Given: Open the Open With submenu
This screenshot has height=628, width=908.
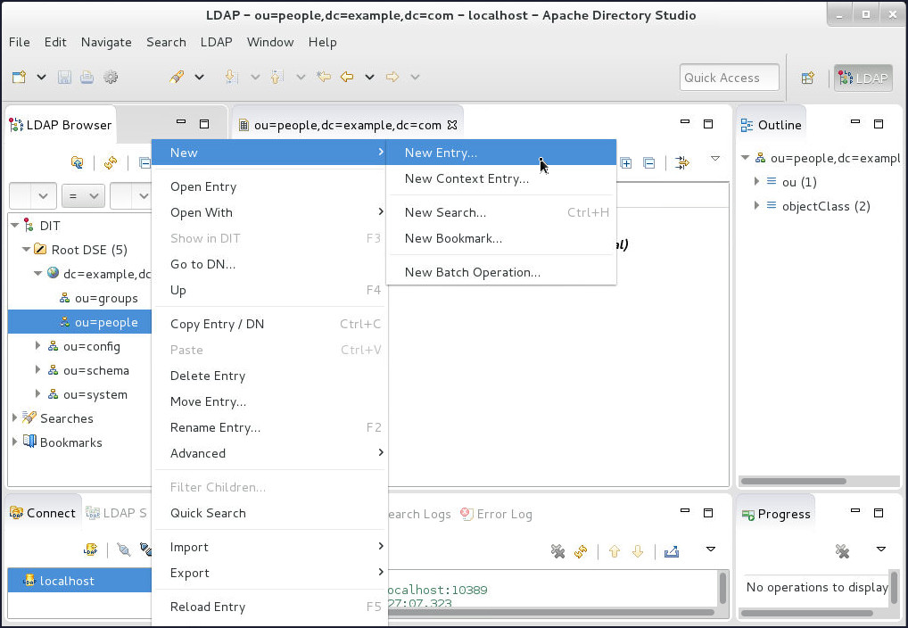Looking at the screenshot, I should 269,212.
